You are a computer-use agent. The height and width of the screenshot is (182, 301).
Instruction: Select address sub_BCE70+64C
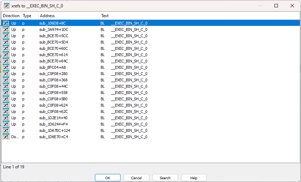click(x=54, y=61)
